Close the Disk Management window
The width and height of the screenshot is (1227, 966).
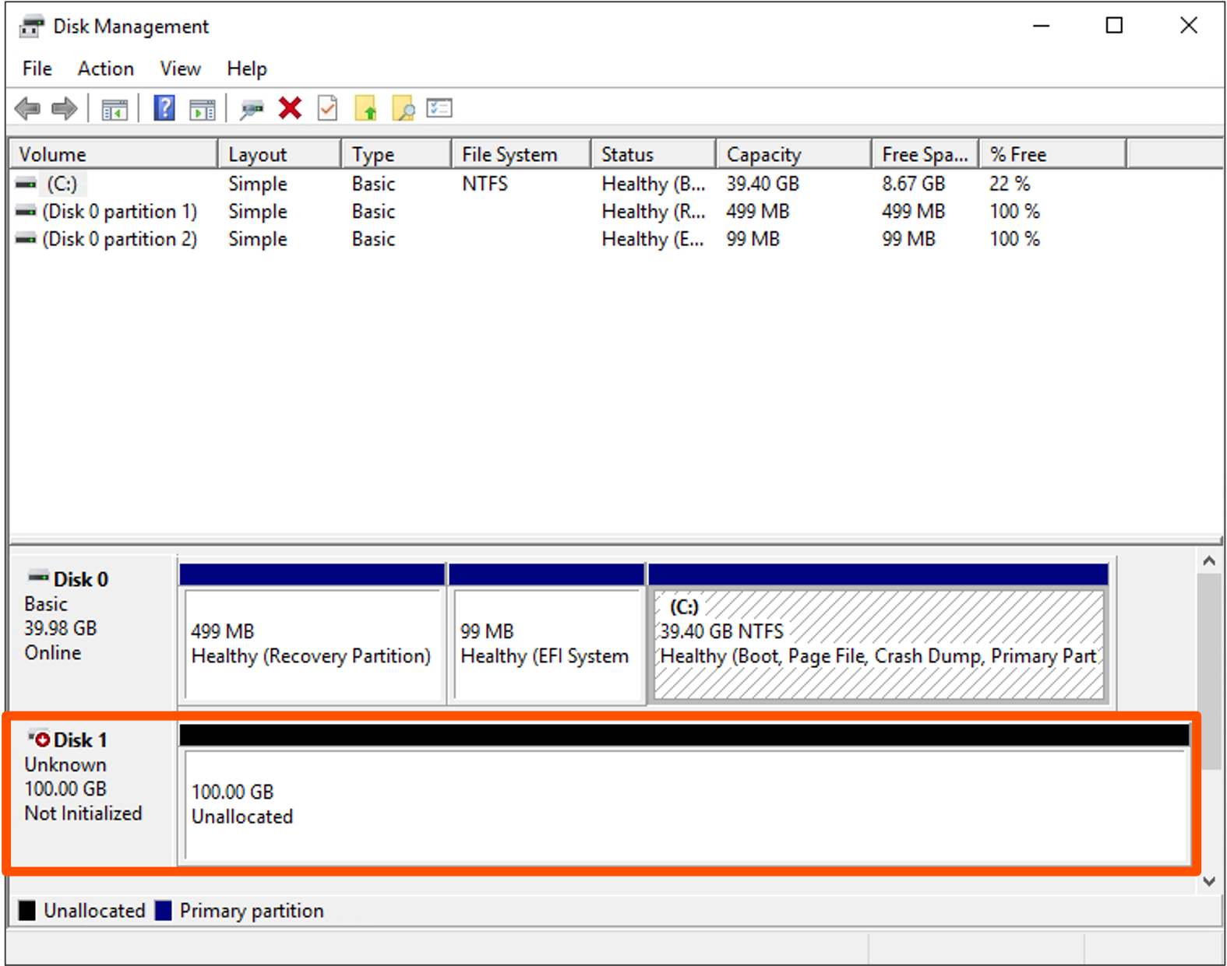pos(1188,26)
